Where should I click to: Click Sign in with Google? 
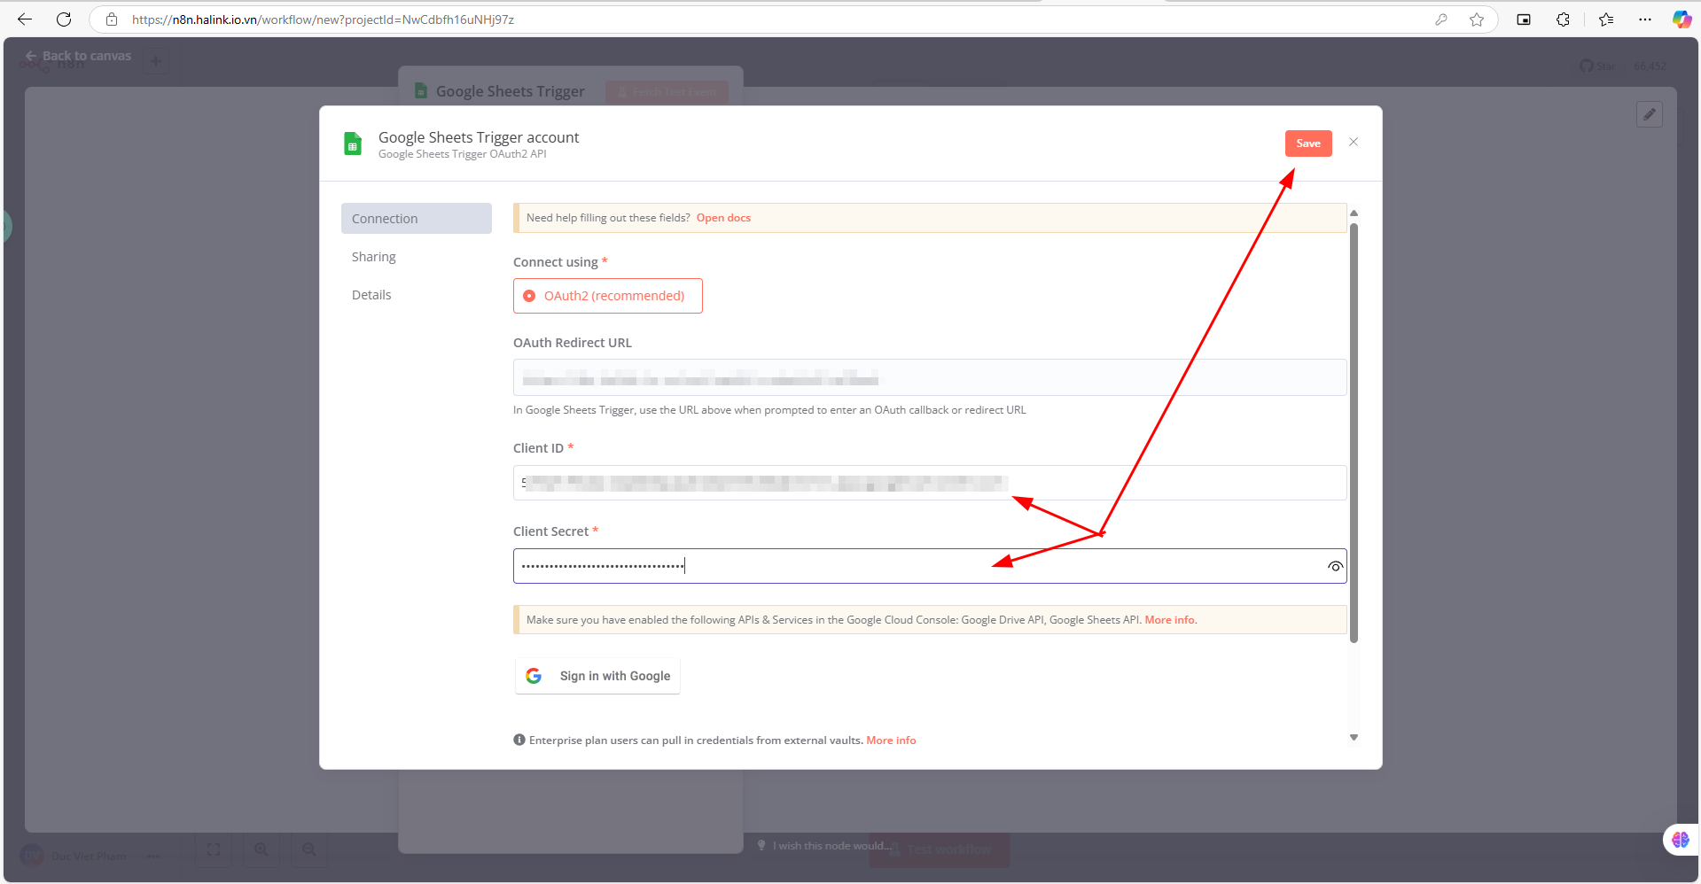click(x=597, y=676)
